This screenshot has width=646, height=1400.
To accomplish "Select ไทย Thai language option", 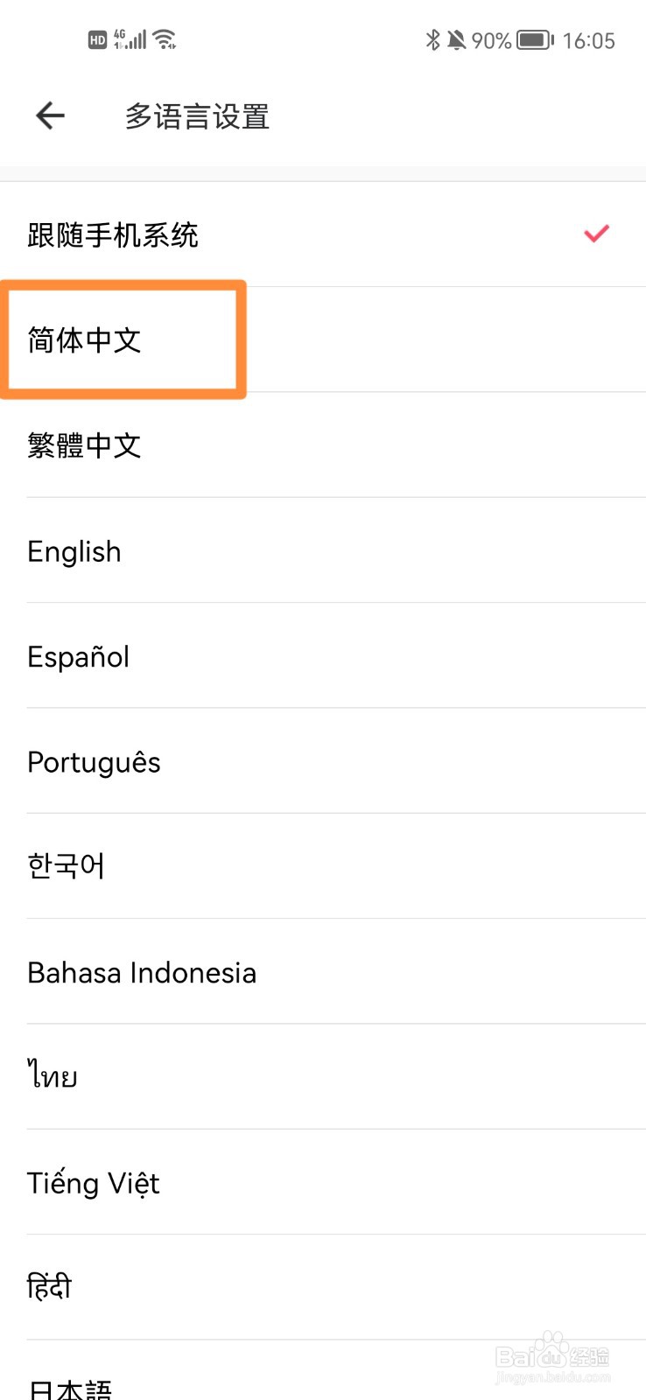I will [53, 1076].
